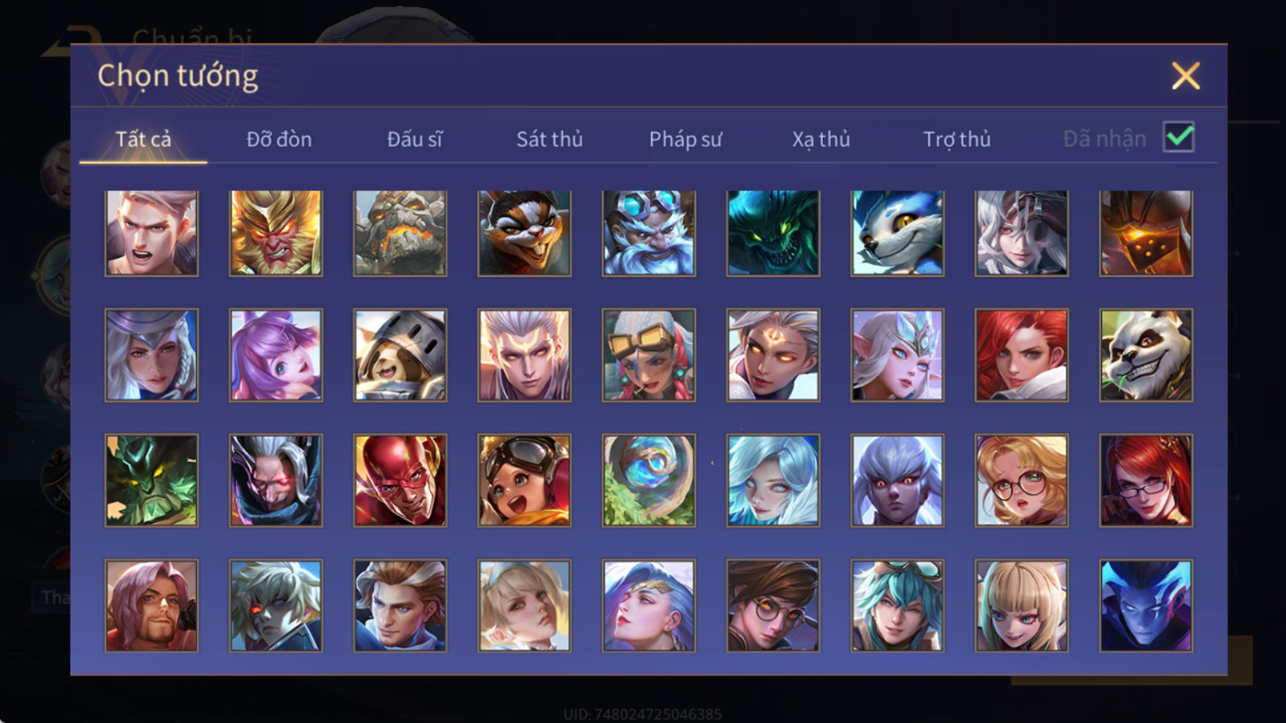1286x723 pixels.
Task: Select the purple-haired fairy hero portrait
Action: coord(276,355)
